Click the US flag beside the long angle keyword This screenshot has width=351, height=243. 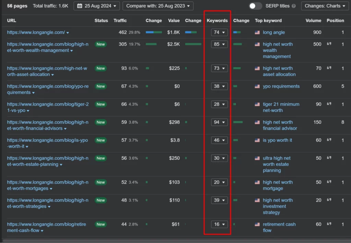click(x=257, y=32)
